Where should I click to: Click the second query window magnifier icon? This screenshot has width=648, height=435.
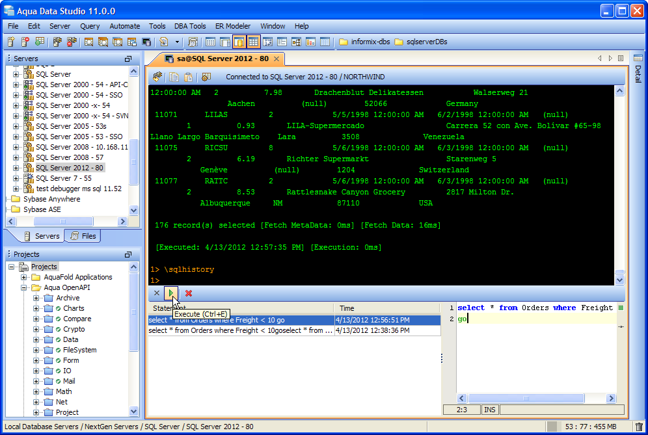click(103, 42)
